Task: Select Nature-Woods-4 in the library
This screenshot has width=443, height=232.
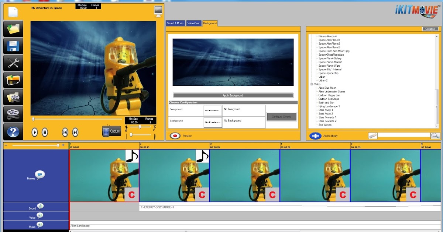Action: point(327,36)
